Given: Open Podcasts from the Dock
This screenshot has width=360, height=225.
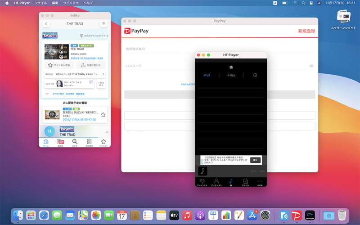Looking at the screenshot, I should (x=200, y=216).
